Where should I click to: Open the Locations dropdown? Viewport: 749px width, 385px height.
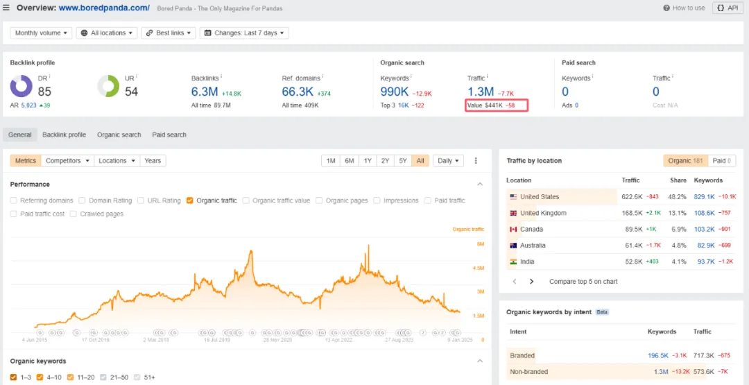[117, 160]
